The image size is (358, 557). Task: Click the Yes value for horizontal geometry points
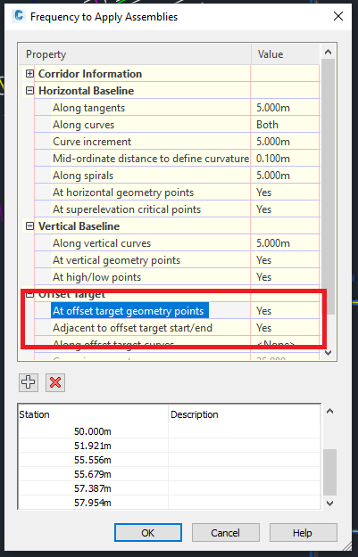(263, 192)
